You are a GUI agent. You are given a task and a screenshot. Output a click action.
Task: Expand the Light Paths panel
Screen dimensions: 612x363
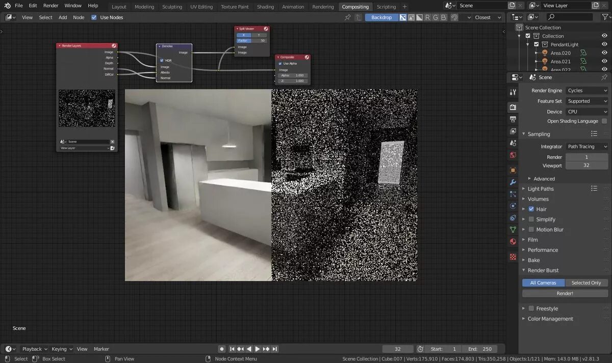541,189
